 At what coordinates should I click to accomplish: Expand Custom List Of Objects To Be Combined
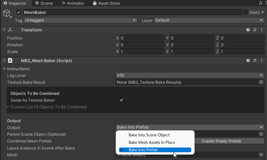click(8, 107)
